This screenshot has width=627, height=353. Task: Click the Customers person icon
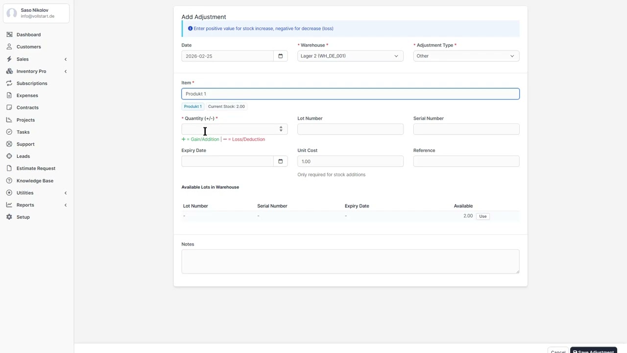coord(9,47)
